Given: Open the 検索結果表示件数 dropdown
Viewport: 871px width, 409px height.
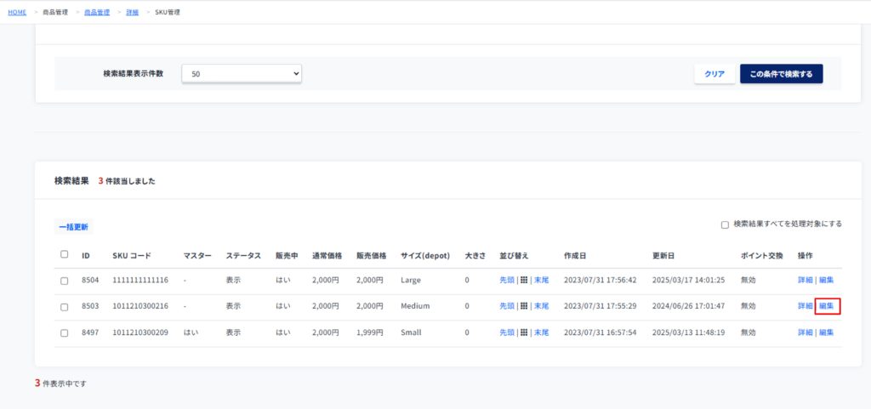Looking at the screenshot, I should click(242, 74).
